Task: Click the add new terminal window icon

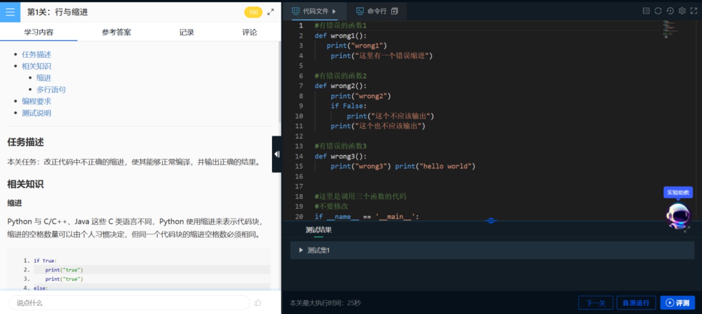Action: [x=394, y=11]
